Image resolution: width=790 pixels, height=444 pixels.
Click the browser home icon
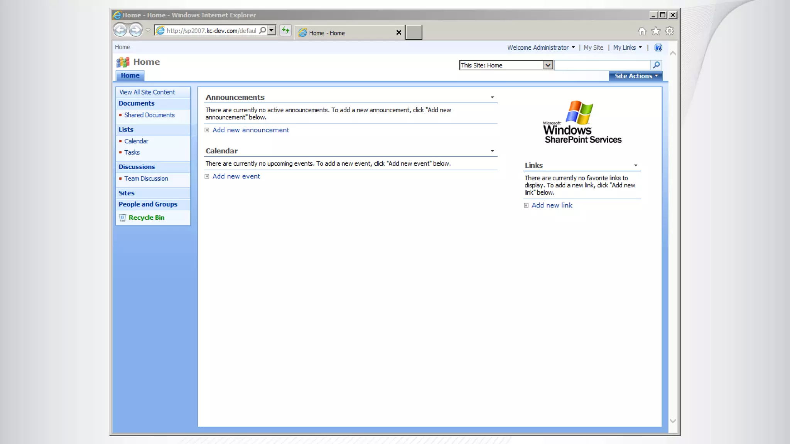click(x=642, y=31)
